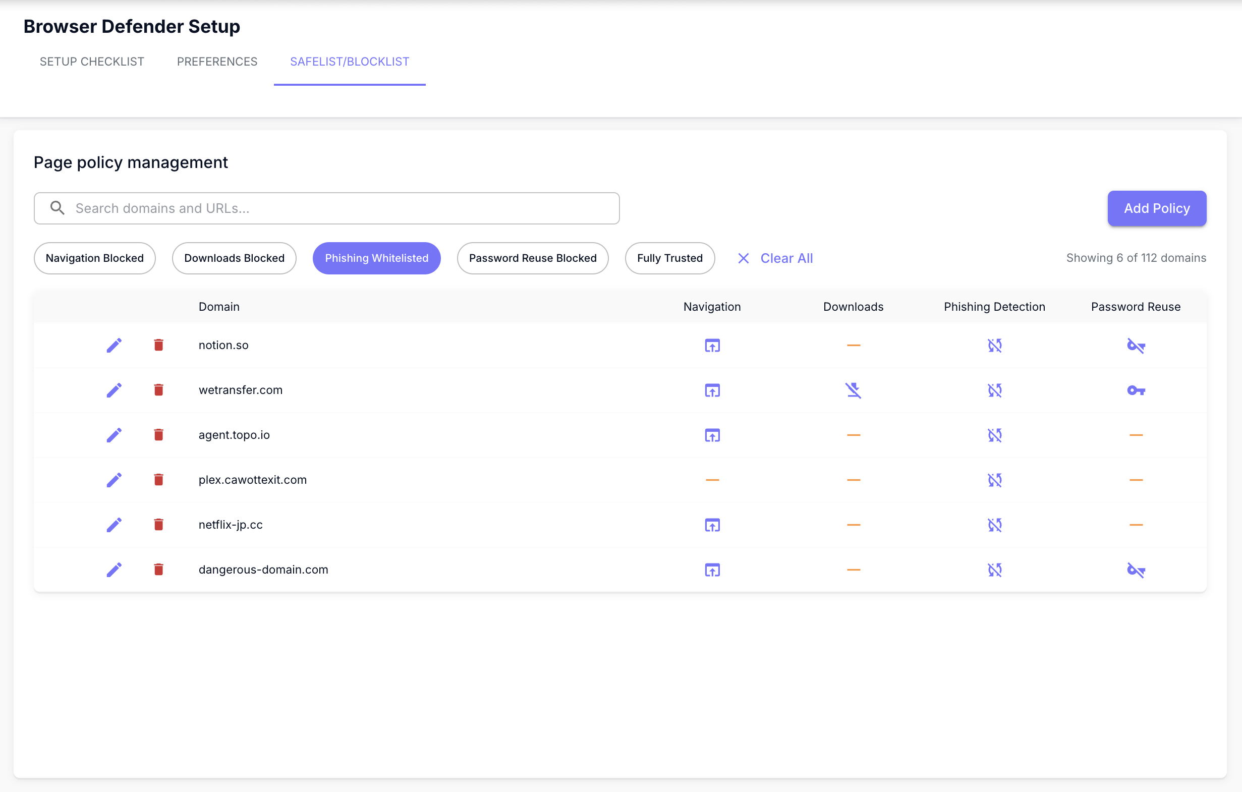Click notion.so downloads dash indicator
The width and height of the screenshot is (1242, 792).
point(853,345)
